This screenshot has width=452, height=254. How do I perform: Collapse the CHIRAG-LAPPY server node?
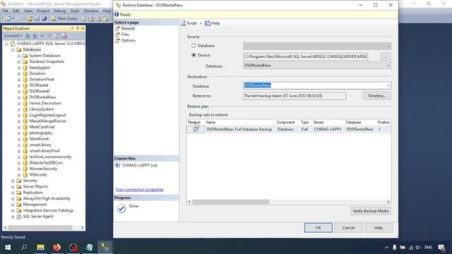click(x=6, y=44)
